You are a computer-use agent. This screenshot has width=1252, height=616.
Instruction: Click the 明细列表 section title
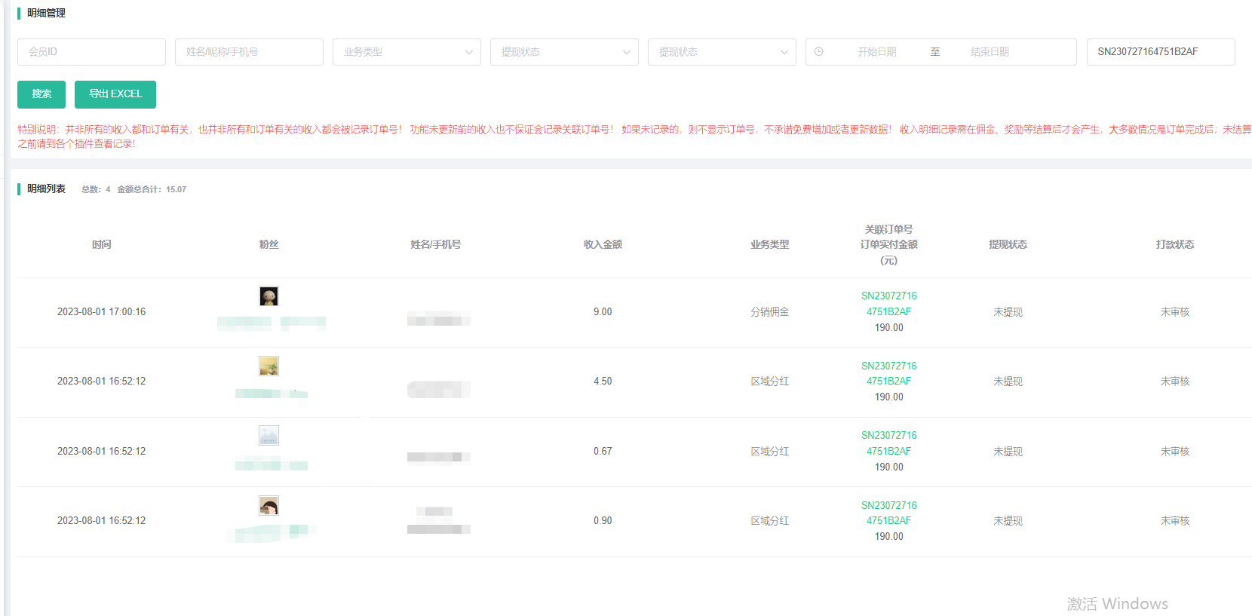click(46, 188)
